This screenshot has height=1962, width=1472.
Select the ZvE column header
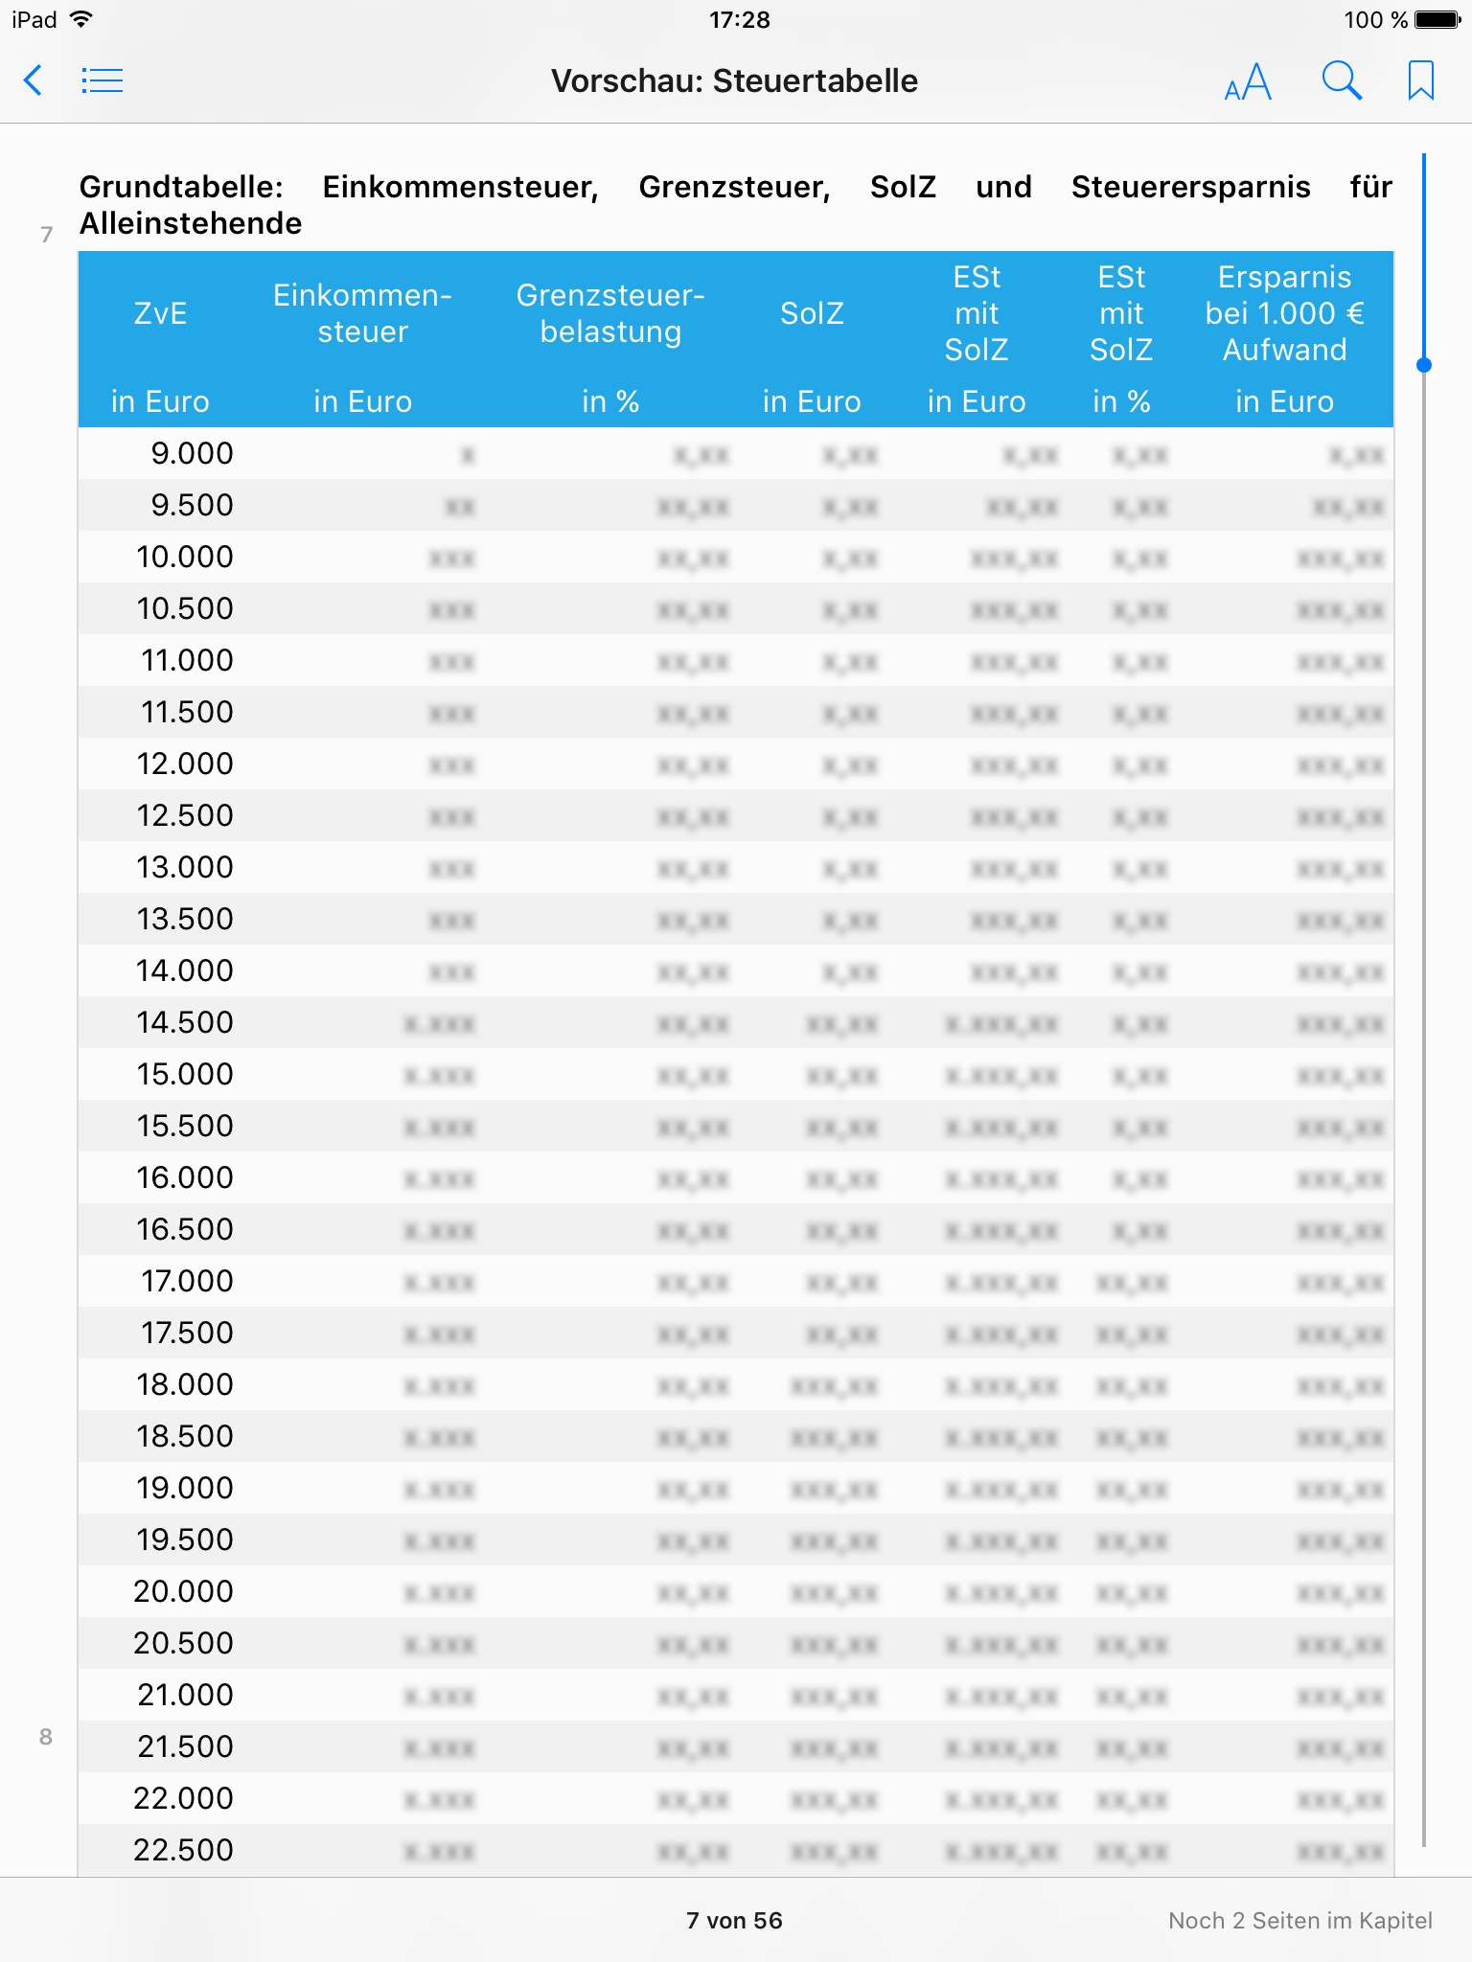[160, 313]
